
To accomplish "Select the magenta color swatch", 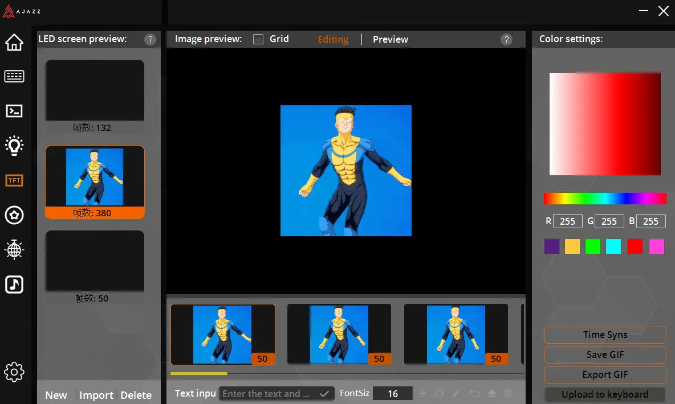I will [x=657, y=246].
